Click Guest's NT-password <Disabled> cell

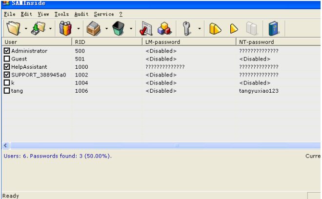point(255,59)
